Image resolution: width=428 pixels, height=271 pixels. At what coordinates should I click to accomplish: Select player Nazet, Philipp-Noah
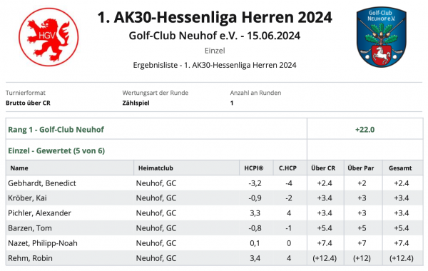point(43,243)
